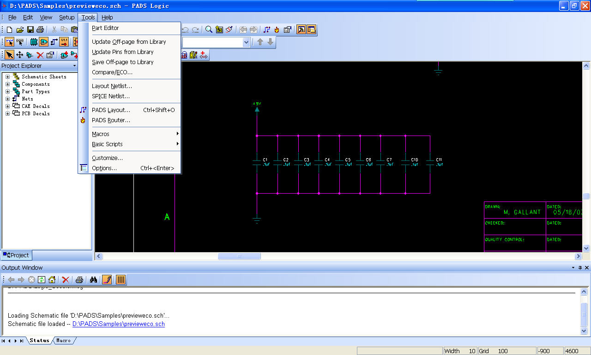Viewport: 591px width, 355px height.
Task: Activate the Zoom magnifier tool
Action: coord(209,30)
